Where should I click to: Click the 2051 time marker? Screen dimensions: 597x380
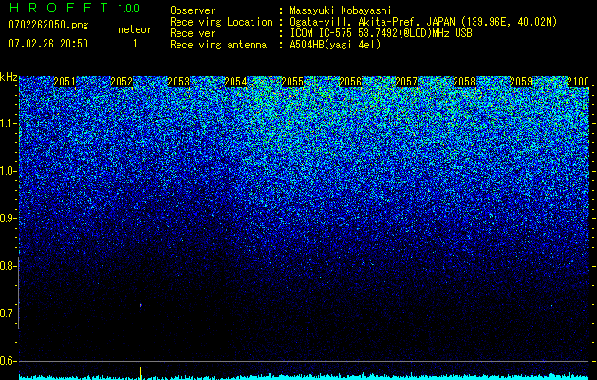click(65, 82)
